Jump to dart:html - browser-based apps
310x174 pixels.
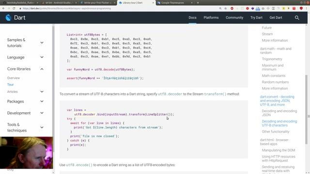[x=275, y=142]
